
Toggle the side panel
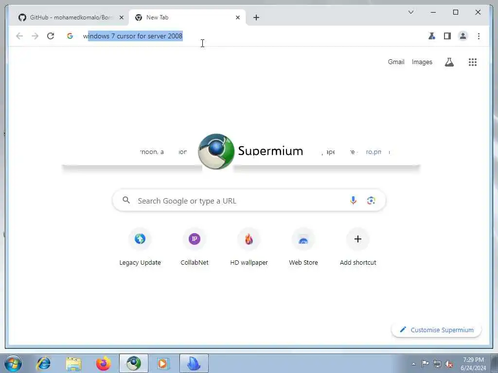pyautogui.click(x=447, y=36)
